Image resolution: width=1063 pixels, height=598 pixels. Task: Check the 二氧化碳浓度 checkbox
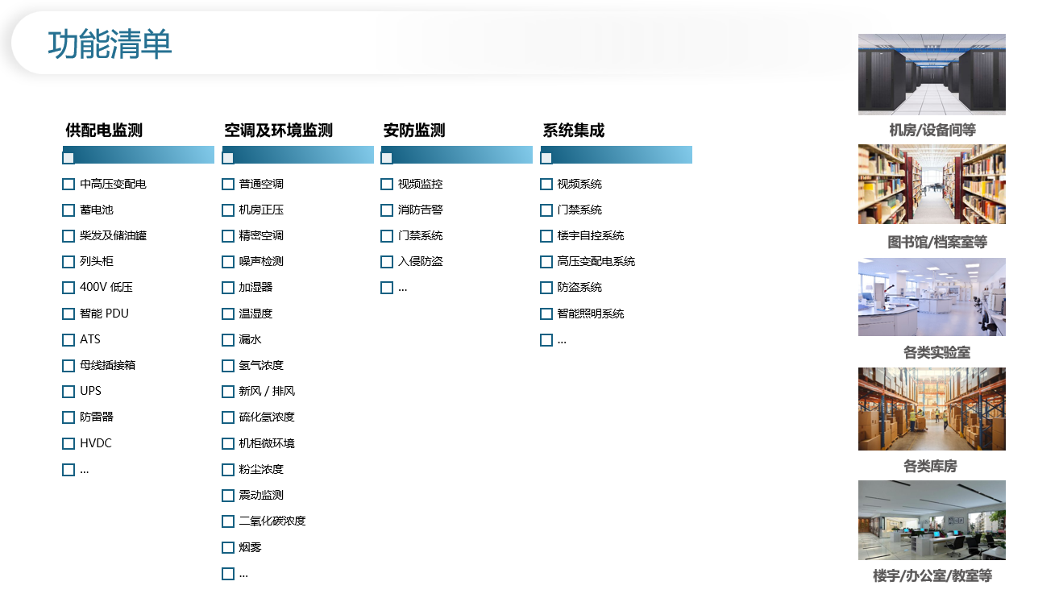point(228,521)
